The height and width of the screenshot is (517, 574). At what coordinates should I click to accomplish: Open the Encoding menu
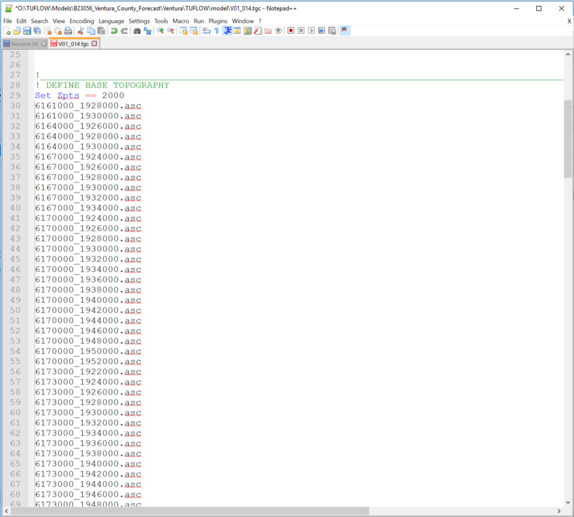[x=81, y=21]
